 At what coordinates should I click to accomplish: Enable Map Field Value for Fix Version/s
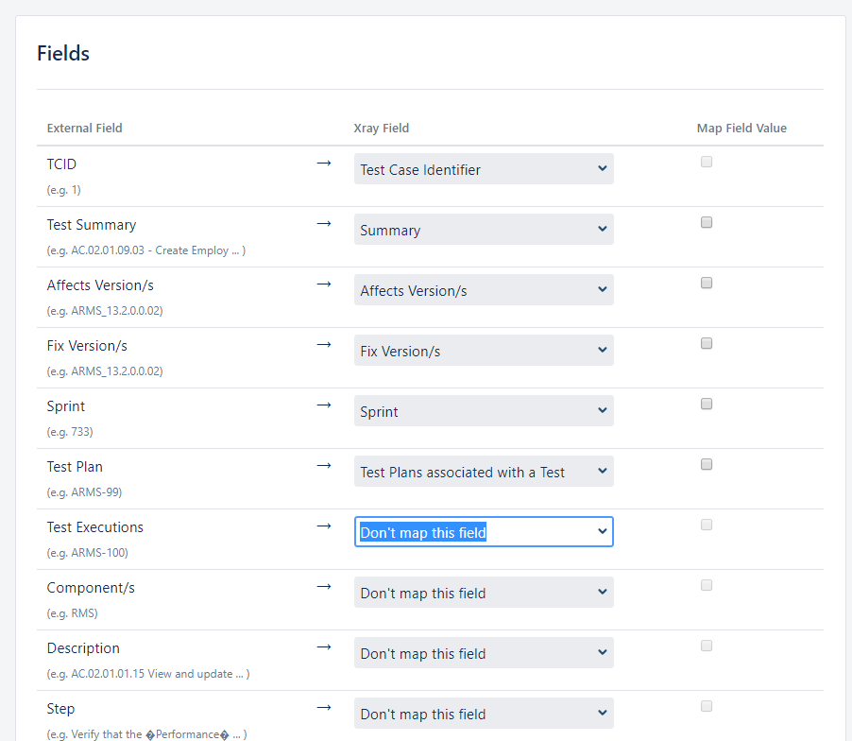707,343
